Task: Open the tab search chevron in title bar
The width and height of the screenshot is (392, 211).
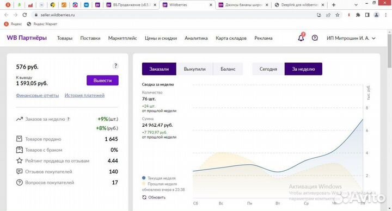Action: click(x=356, y=5)
